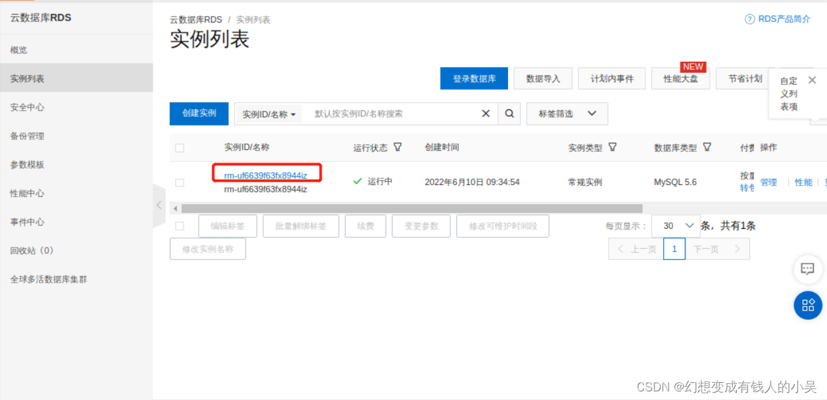Expand the 标签筛选 dropdown
Screen dimensions: 827x400
tap(567, 113)
